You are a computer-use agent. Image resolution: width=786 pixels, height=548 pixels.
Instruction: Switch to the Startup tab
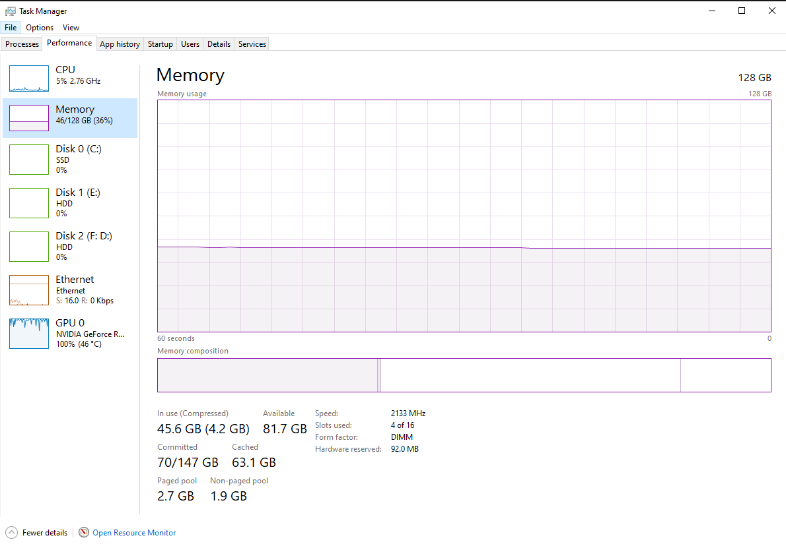[161, 44]
